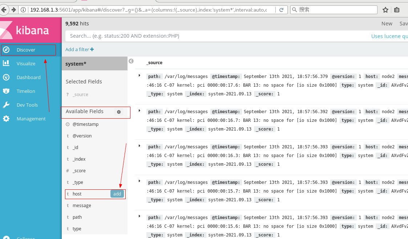Click the _source column header
The width and height of the screenshot is (408, 239).
pyautogui.click(x=154, y=63)
